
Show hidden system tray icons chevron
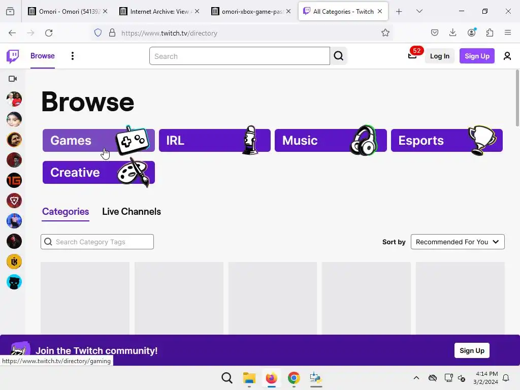416,378
